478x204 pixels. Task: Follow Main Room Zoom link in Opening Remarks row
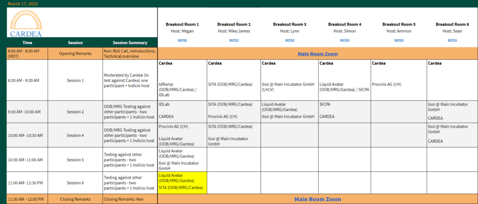[x=317, y=54]
